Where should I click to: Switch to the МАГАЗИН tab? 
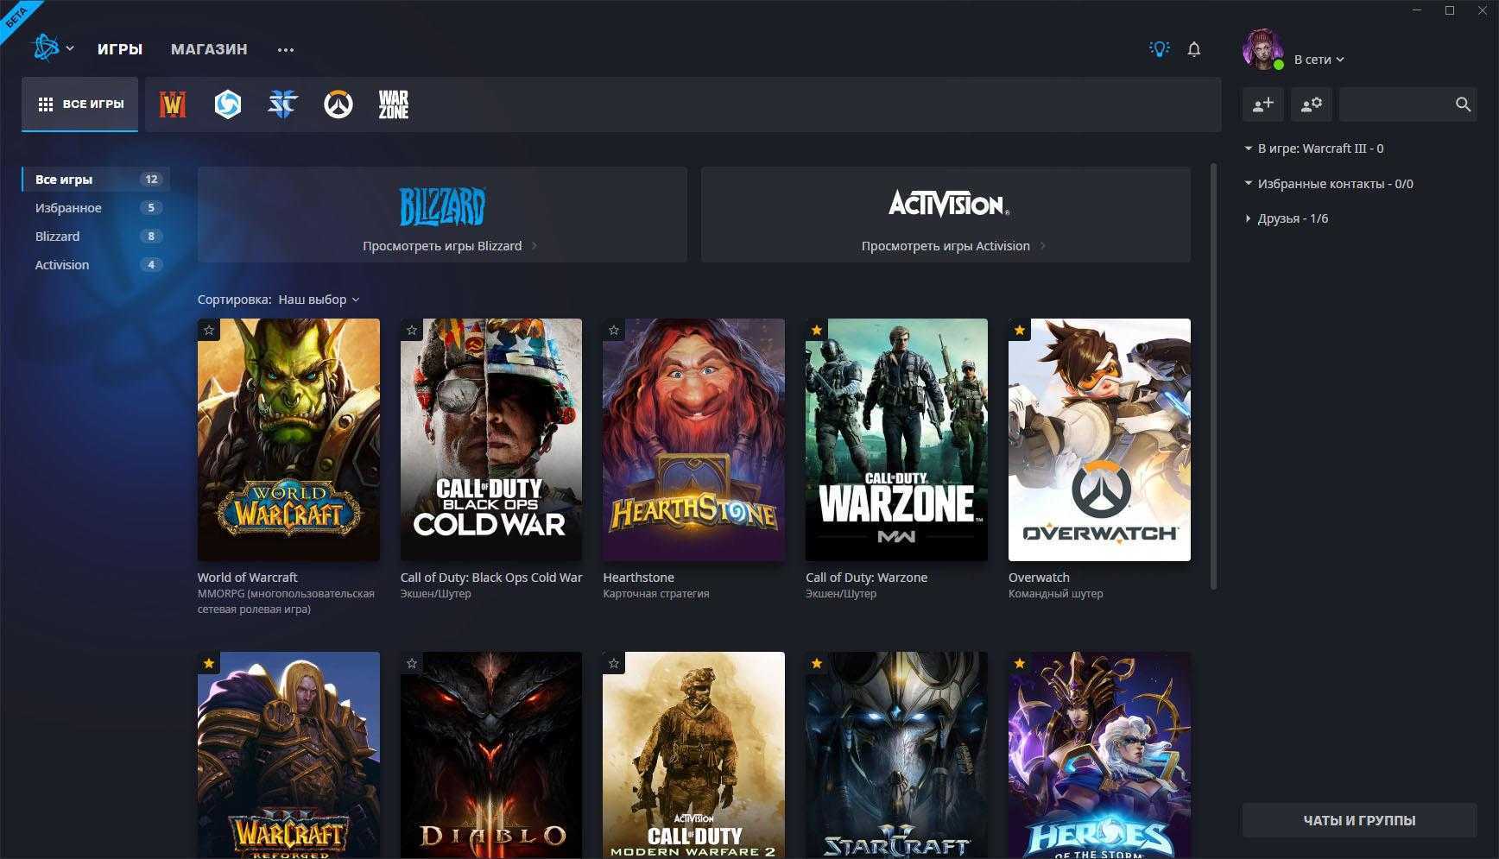point(209,49)
